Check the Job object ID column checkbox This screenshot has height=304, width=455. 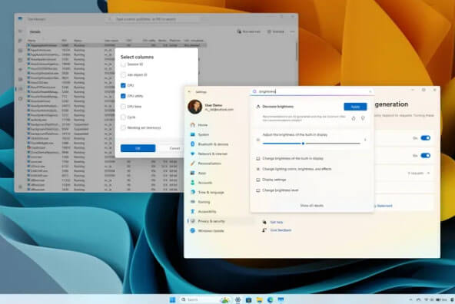click(123, 74)
